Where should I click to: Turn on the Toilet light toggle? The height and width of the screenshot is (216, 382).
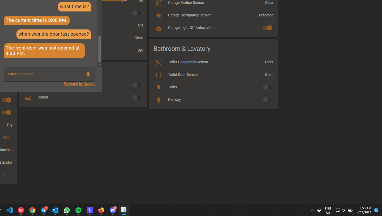(267, 87)
